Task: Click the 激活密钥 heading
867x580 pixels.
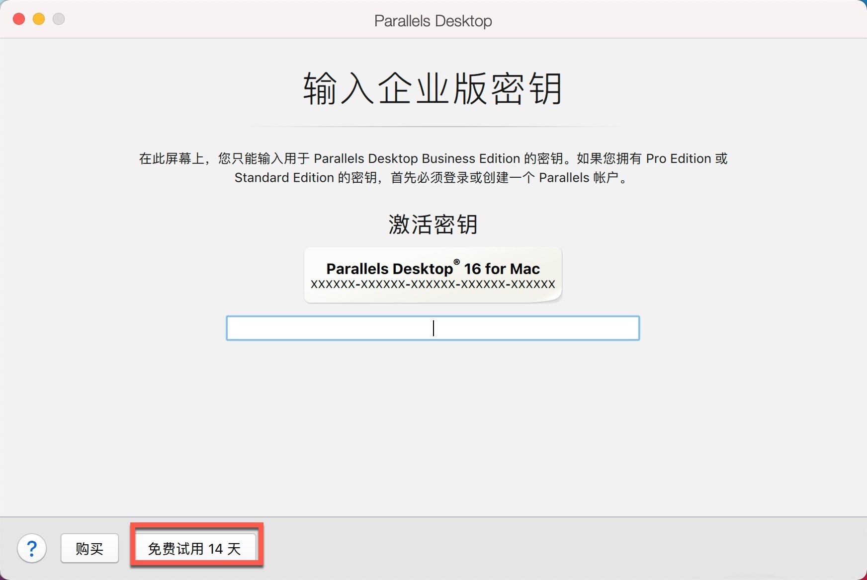Action: click(x=432, y=224)
